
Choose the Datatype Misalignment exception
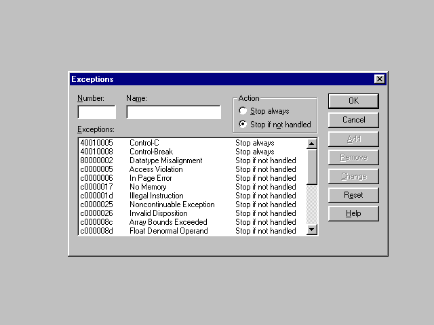tap(165, 160)
